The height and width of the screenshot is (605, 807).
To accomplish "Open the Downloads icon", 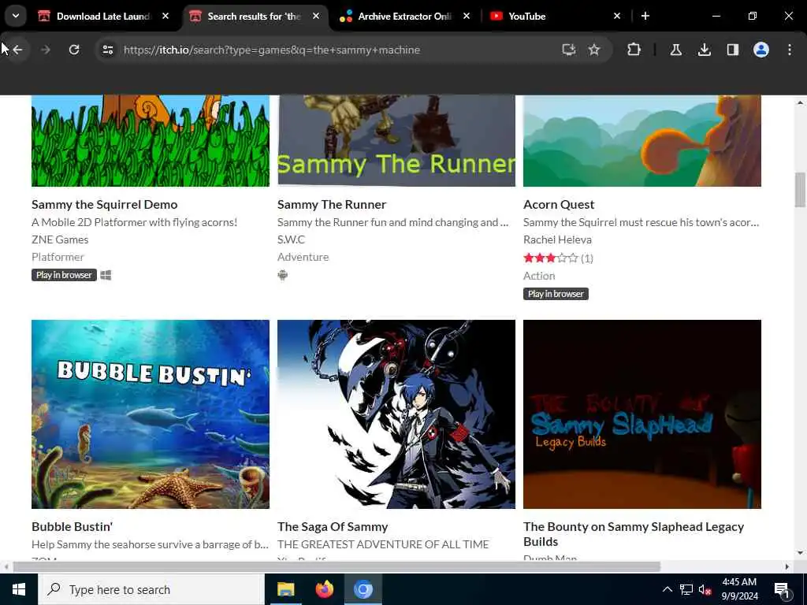I will click(x=705, y=50).
